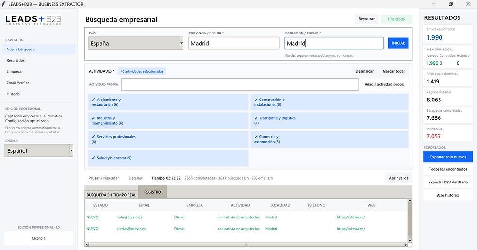Open Historial in the sidebar
477x250 pixels.
(x=39, y=94)
